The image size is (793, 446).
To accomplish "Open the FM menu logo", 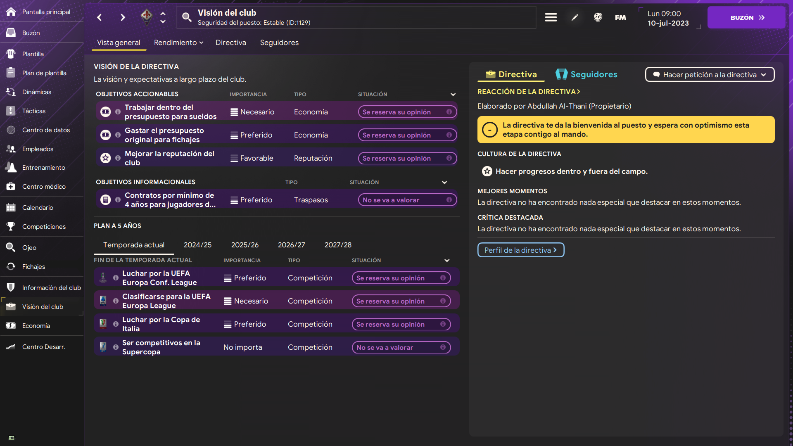I will 620,17.
